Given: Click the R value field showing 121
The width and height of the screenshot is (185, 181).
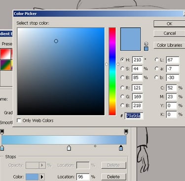Looking at the screenshot, I should [137, 88].
